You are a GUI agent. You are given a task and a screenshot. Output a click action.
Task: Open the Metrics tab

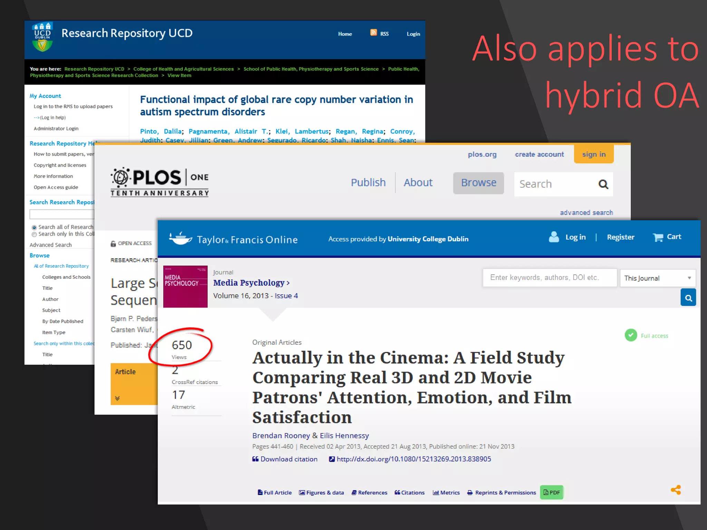pos(446,492)
